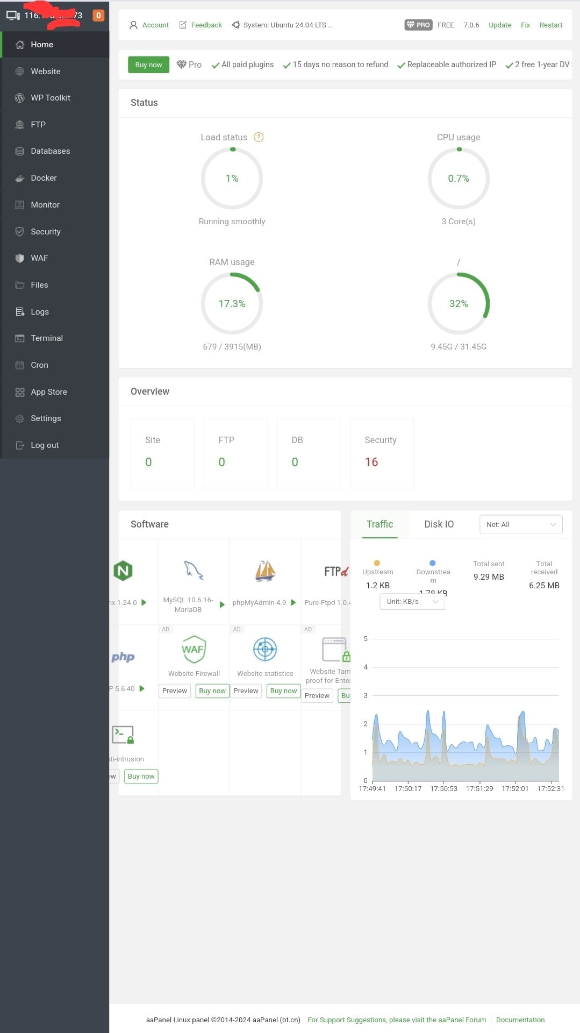Click the Docker whale icon in sidebar

[x=20, y=178]
